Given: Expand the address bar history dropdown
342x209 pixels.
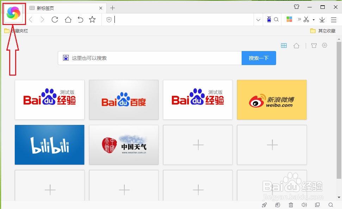Looking at the screenshot, I should pyautogui.click(x=258, y=20).
